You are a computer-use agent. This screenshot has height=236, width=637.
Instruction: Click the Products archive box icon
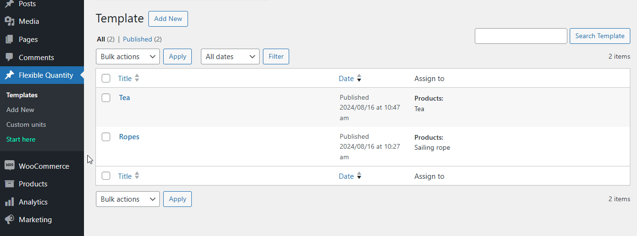10,184
